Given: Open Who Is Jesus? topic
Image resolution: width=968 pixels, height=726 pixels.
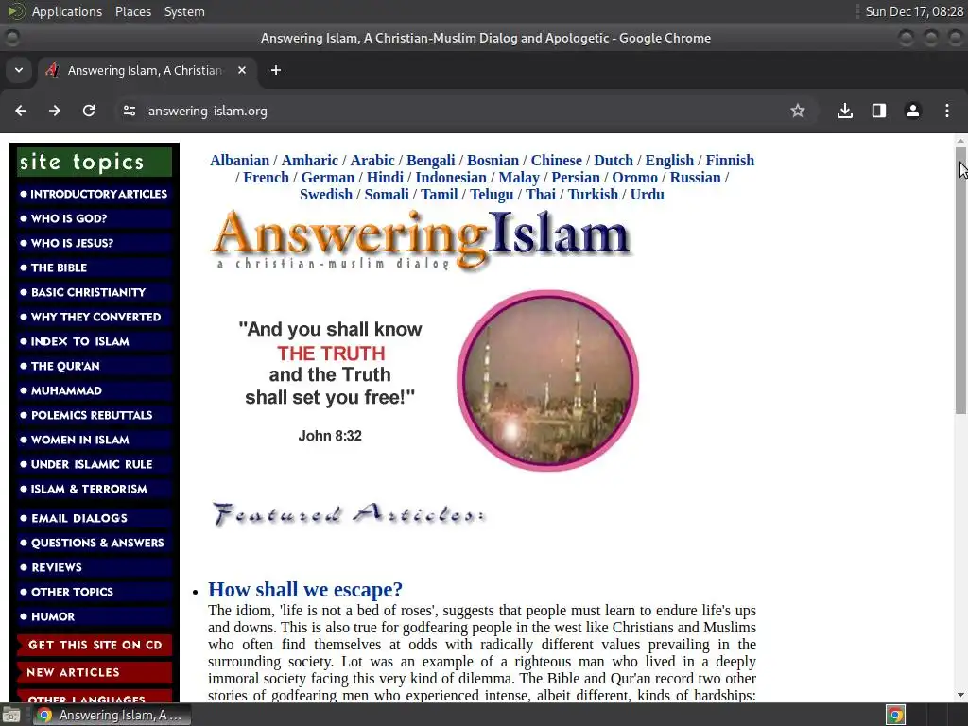Looking at the screenshot, I should click(x=95, y=243).
